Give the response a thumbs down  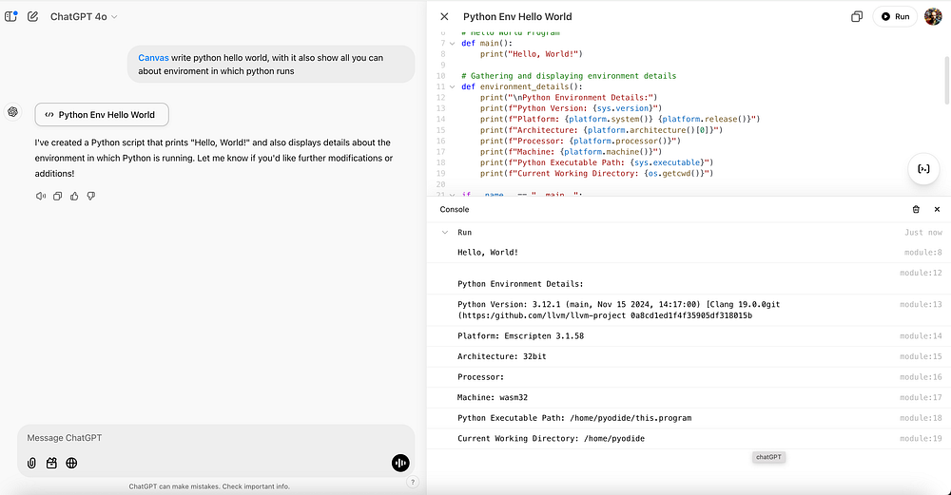91,197
